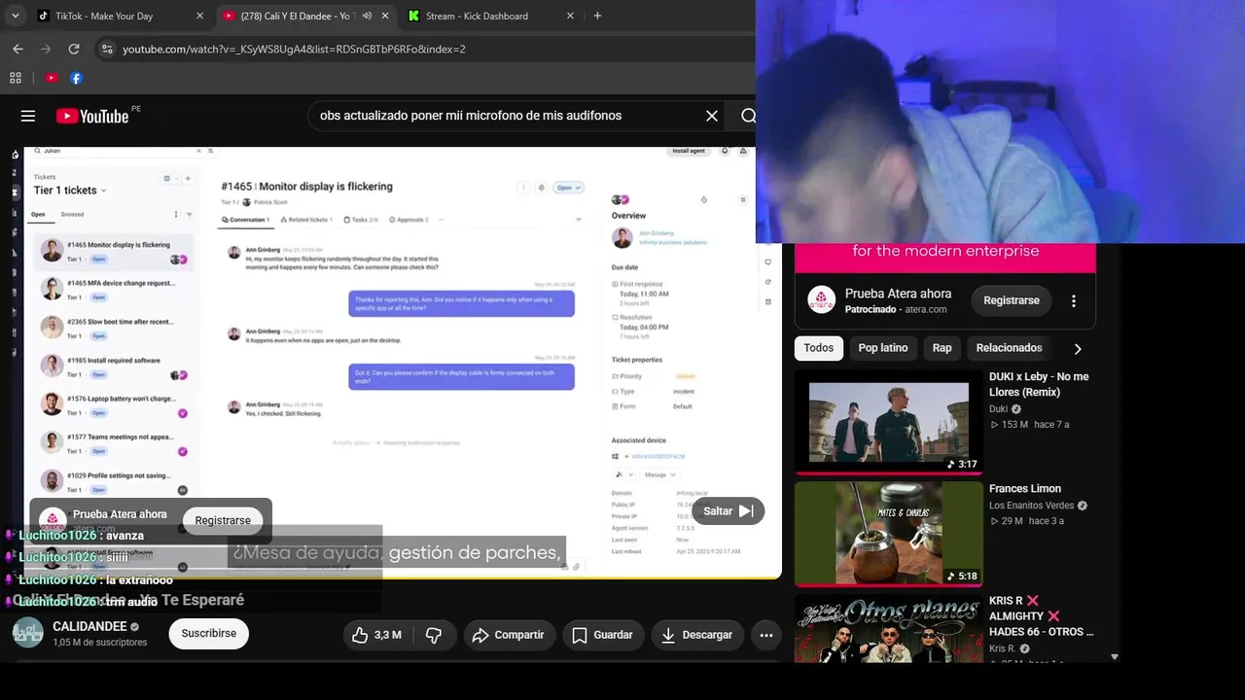
Task: Skip the ad with the Saltar button
Action: pyautogui.click(x=728, y=511)
